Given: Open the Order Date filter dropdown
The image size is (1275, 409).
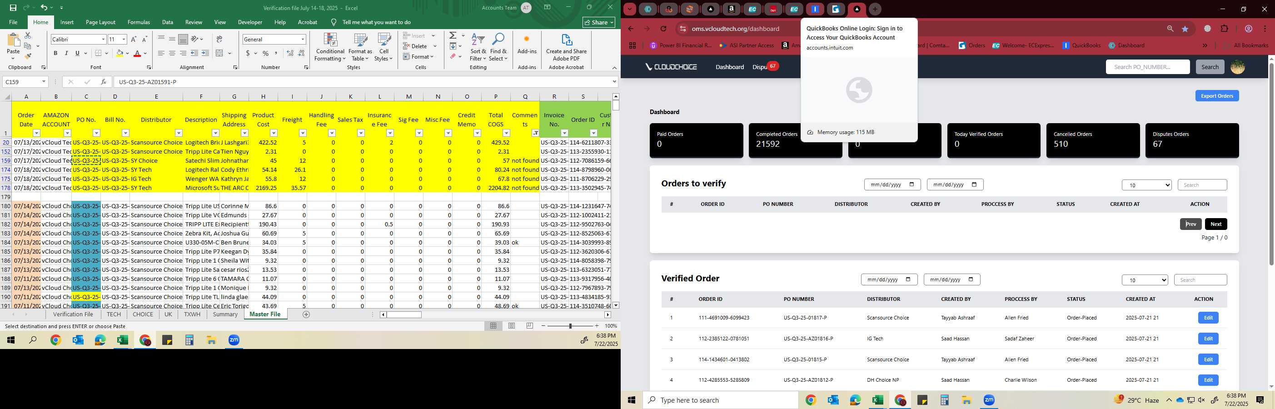Looking at the screenshot, I should tap(36, 133).
